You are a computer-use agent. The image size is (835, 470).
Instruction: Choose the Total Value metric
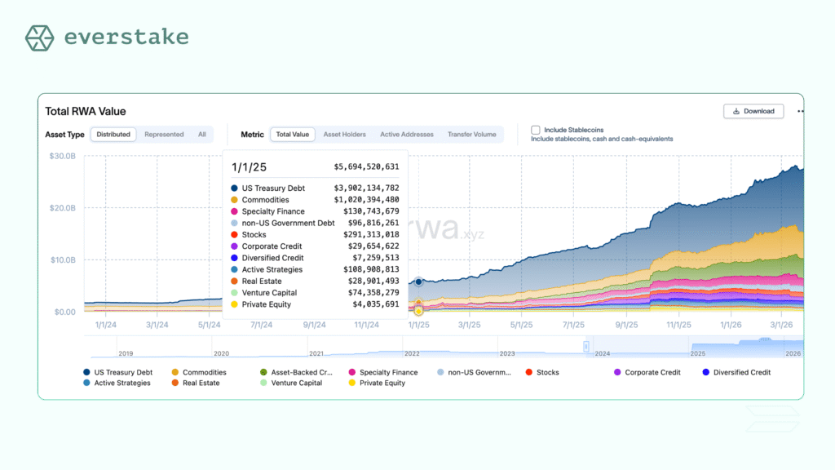click(293, 135)
